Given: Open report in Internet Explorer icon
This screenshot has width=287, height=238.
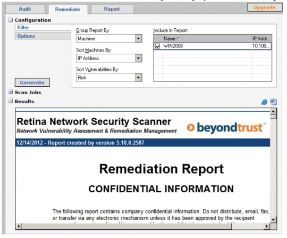Looking at the screenshot, I should coord(264,102).
